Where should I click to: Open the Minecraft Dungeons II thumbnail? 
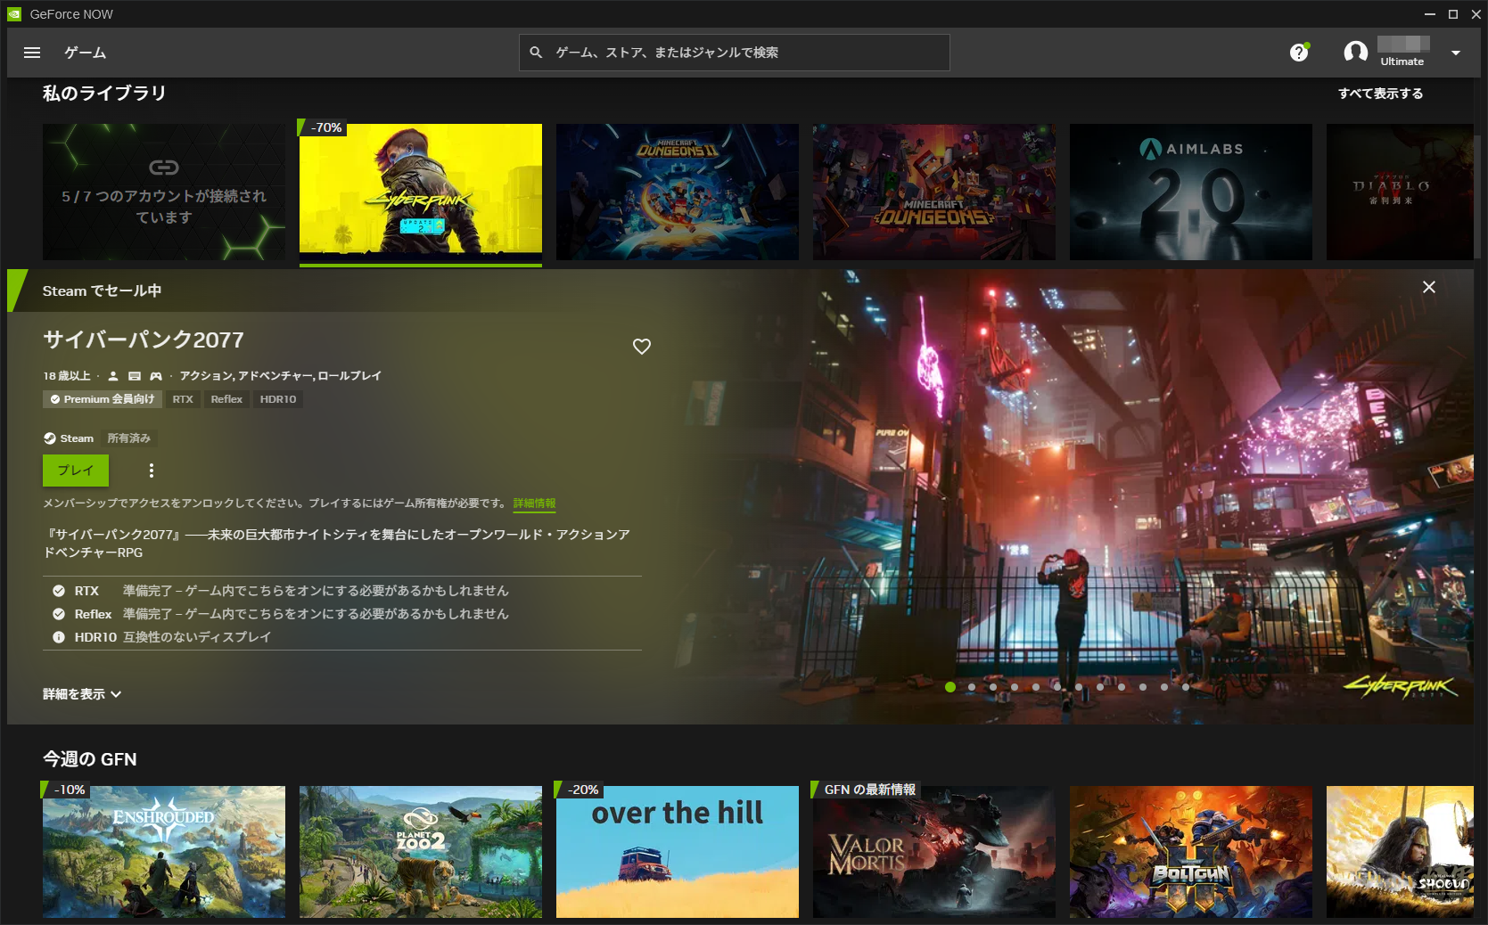678,192
